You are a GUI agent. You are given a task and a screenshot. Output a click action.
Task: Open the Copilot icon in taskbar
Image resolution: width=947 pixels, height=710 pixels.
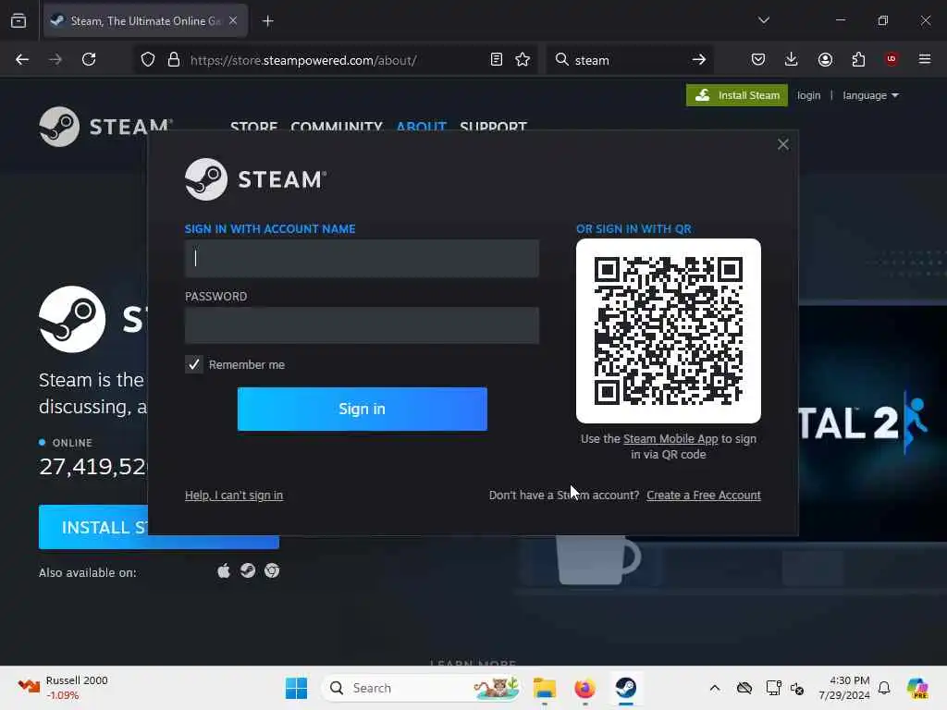(917, 688)
